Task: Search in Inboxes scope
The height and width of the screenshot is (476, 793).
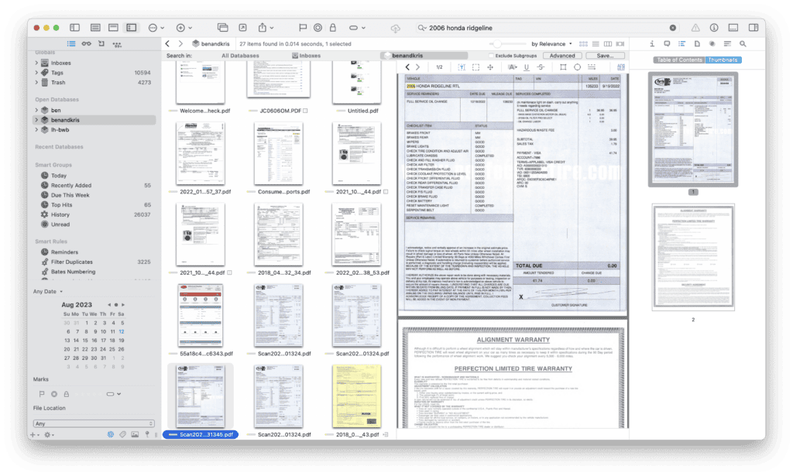Action: (307, 56)
